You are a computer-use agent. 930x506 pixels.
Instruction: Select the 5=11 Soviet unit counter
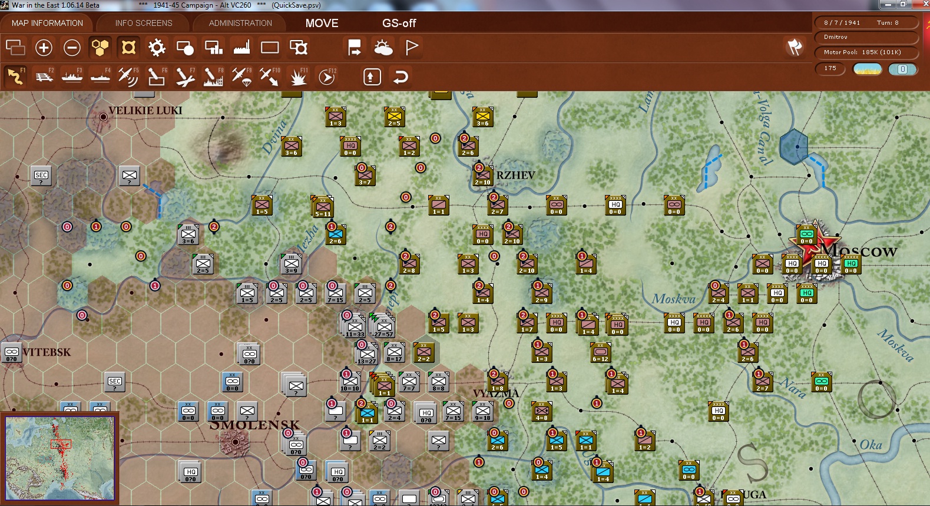coord(323,207)
